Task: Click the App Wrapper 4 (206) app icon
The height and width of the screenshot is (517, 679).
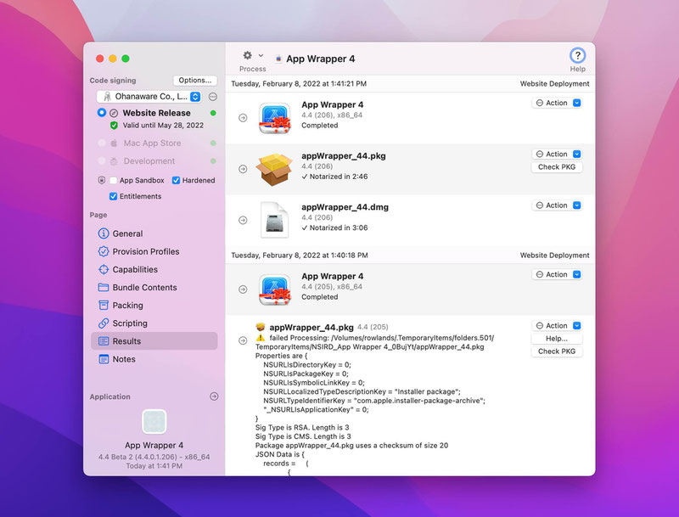Action: tap(274, 118)
